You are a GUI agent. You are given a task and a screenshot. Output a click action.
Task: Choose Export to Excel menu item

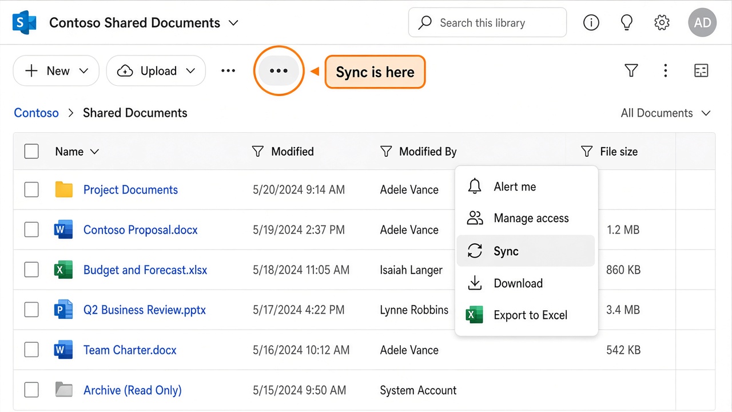click(526, 315)
